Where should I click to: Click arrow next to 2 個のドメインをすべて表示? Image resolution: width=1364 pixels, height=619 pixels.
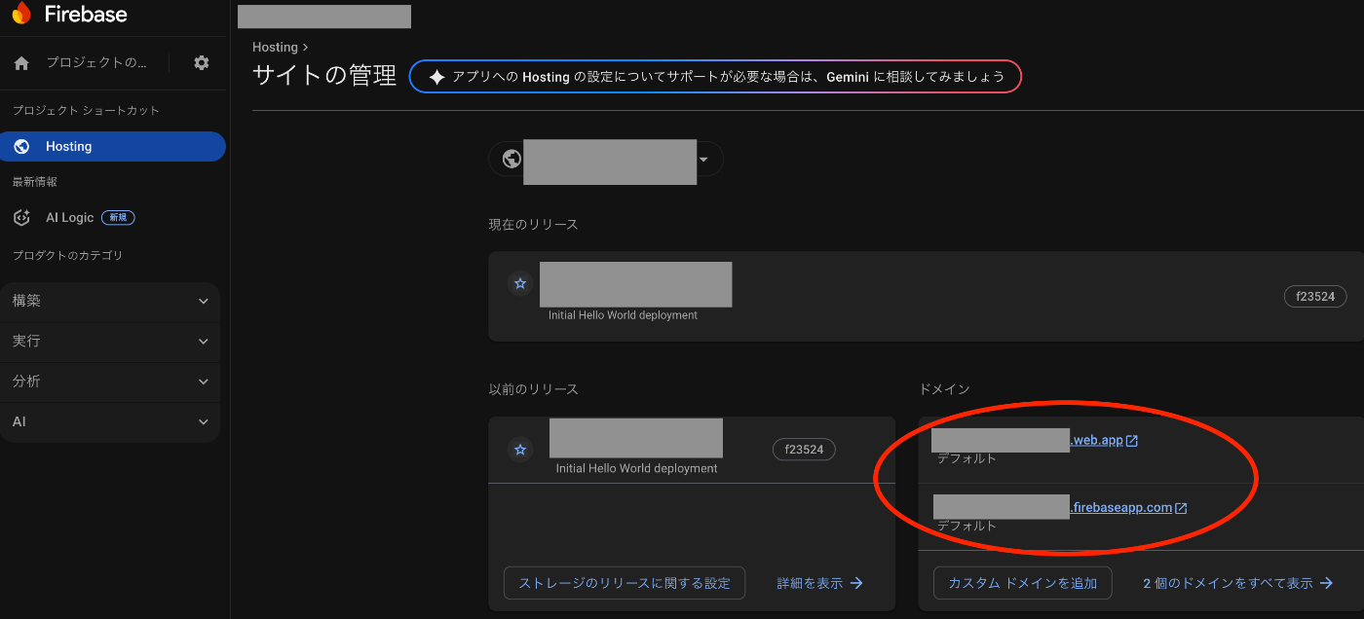pos(1326,583)
